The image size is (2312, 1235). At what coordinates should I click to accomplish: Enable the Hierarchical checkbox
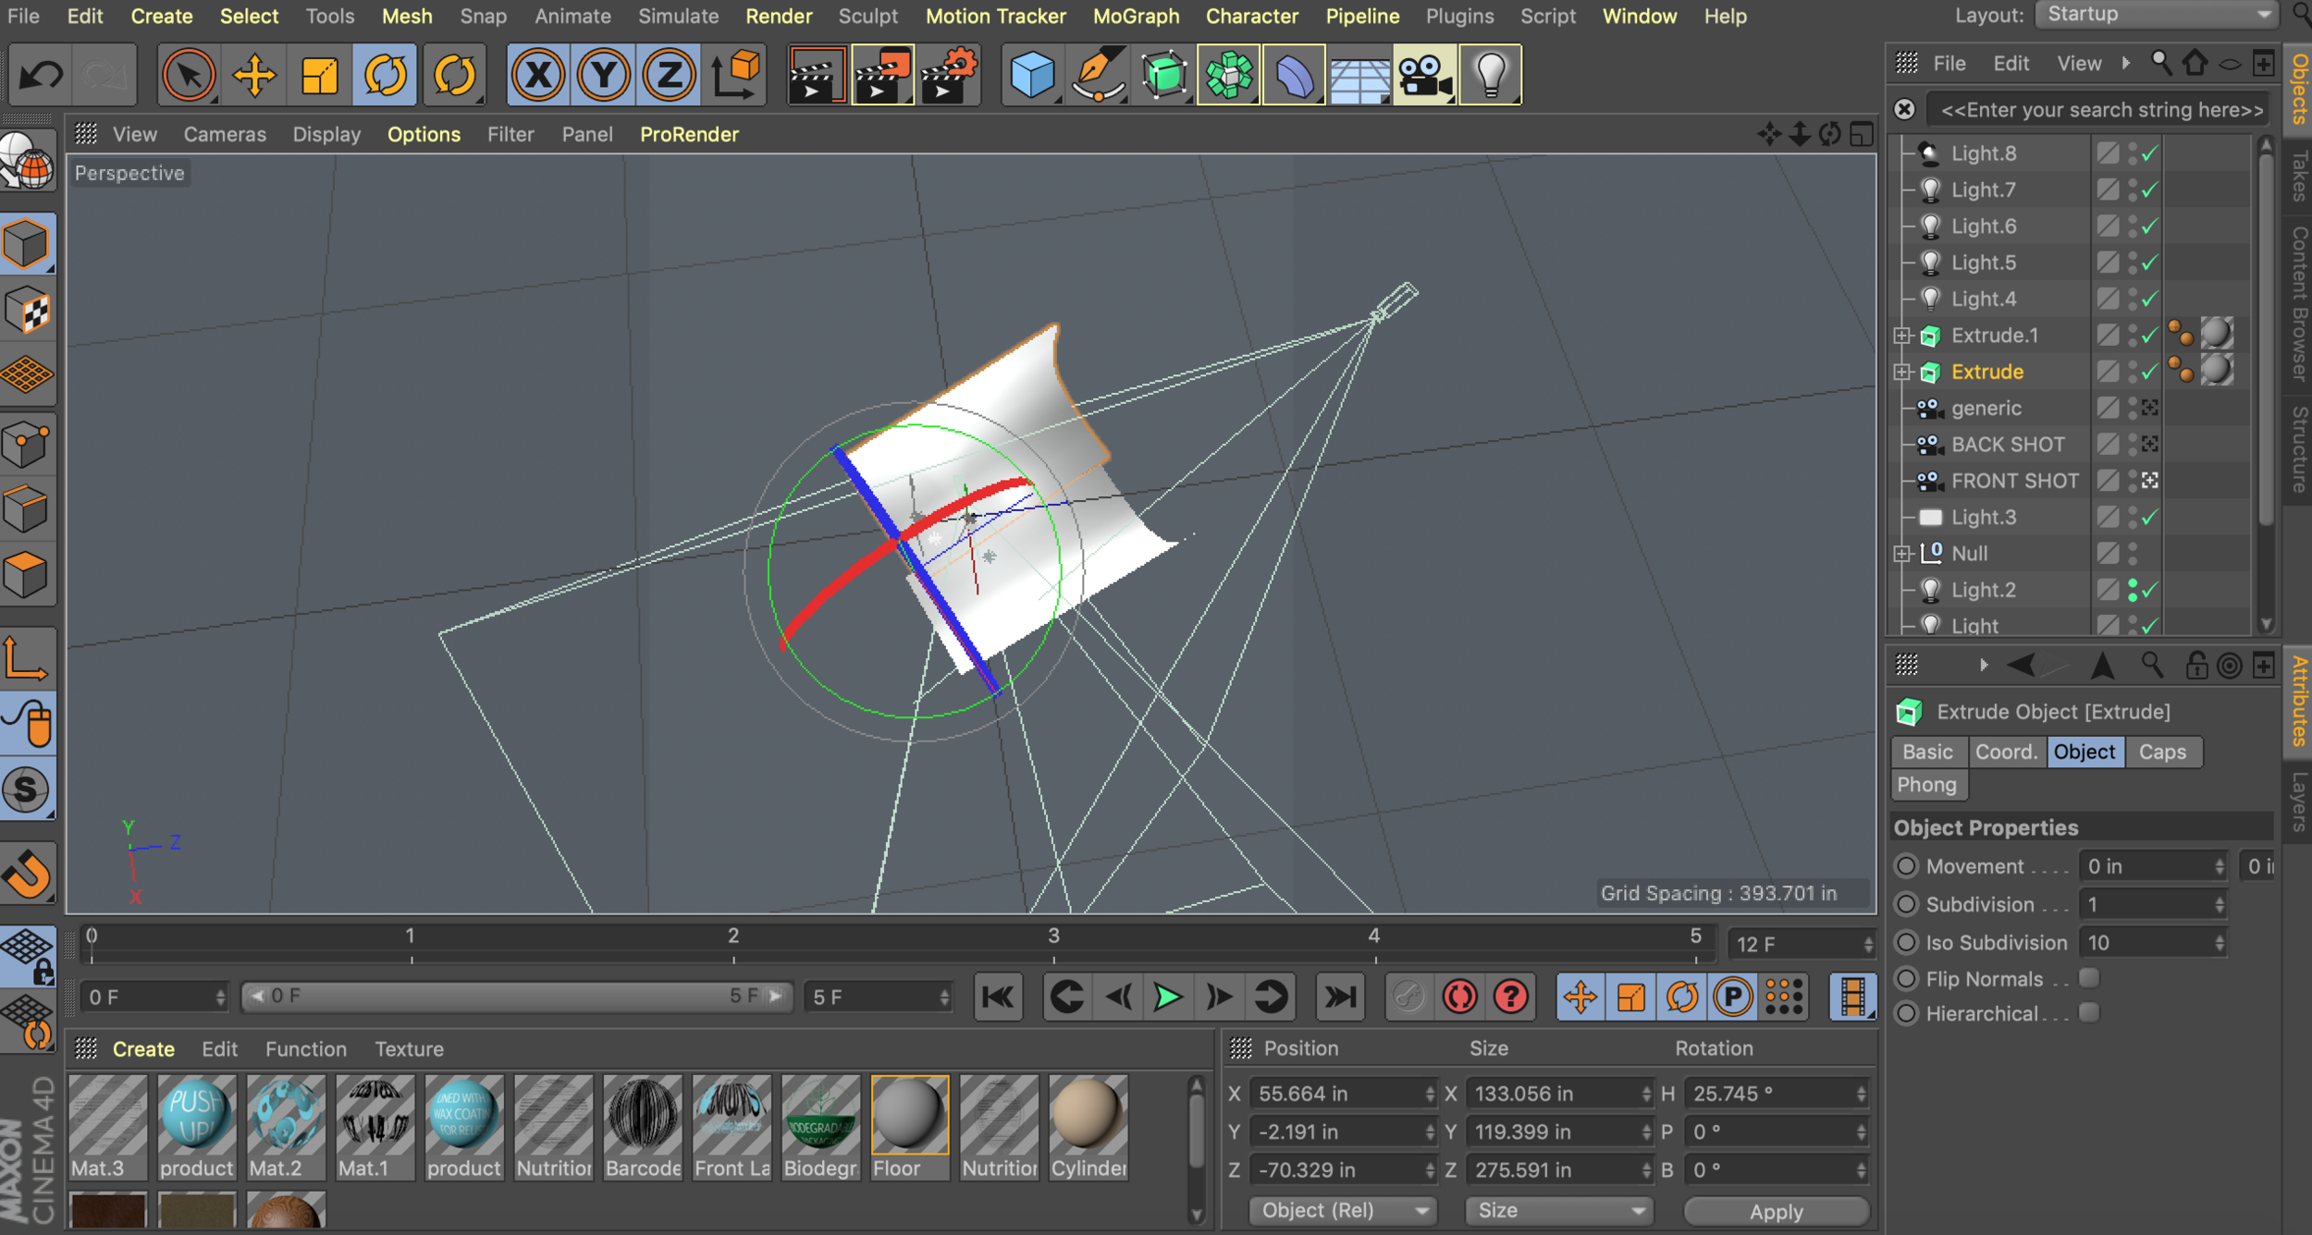(x=2088, y=1013)
